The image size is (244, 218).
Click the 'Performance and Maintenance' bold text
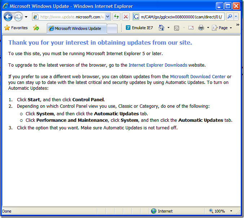(72, 120)
